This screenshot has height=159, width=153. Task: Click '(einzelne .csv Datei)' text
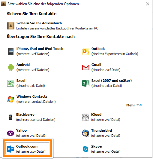click(31, 151)
